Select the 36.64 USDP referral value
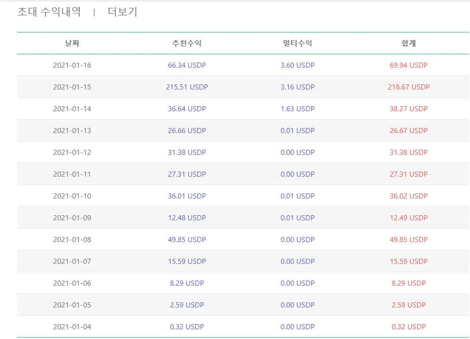The width and height of the screenshot is (470, 339). pos(187,109)
